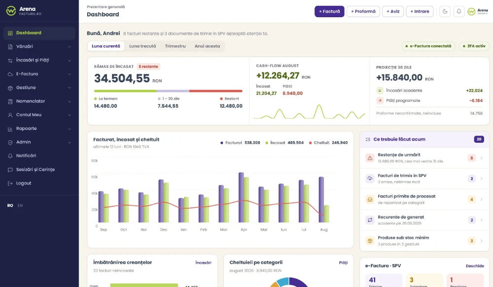Switch language to EN
Image resolution: width=493 pixels, height=287 pixels.
20,206
